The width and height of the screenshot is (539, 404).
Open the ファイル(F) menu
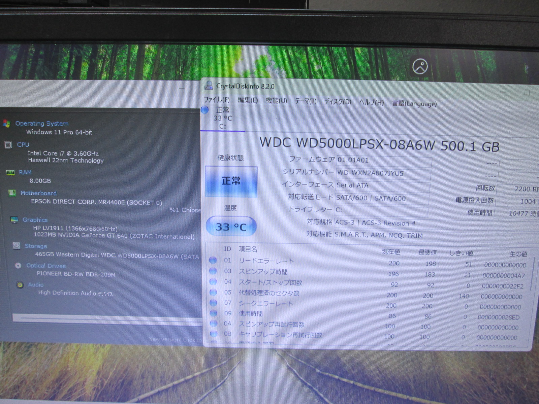217,100
